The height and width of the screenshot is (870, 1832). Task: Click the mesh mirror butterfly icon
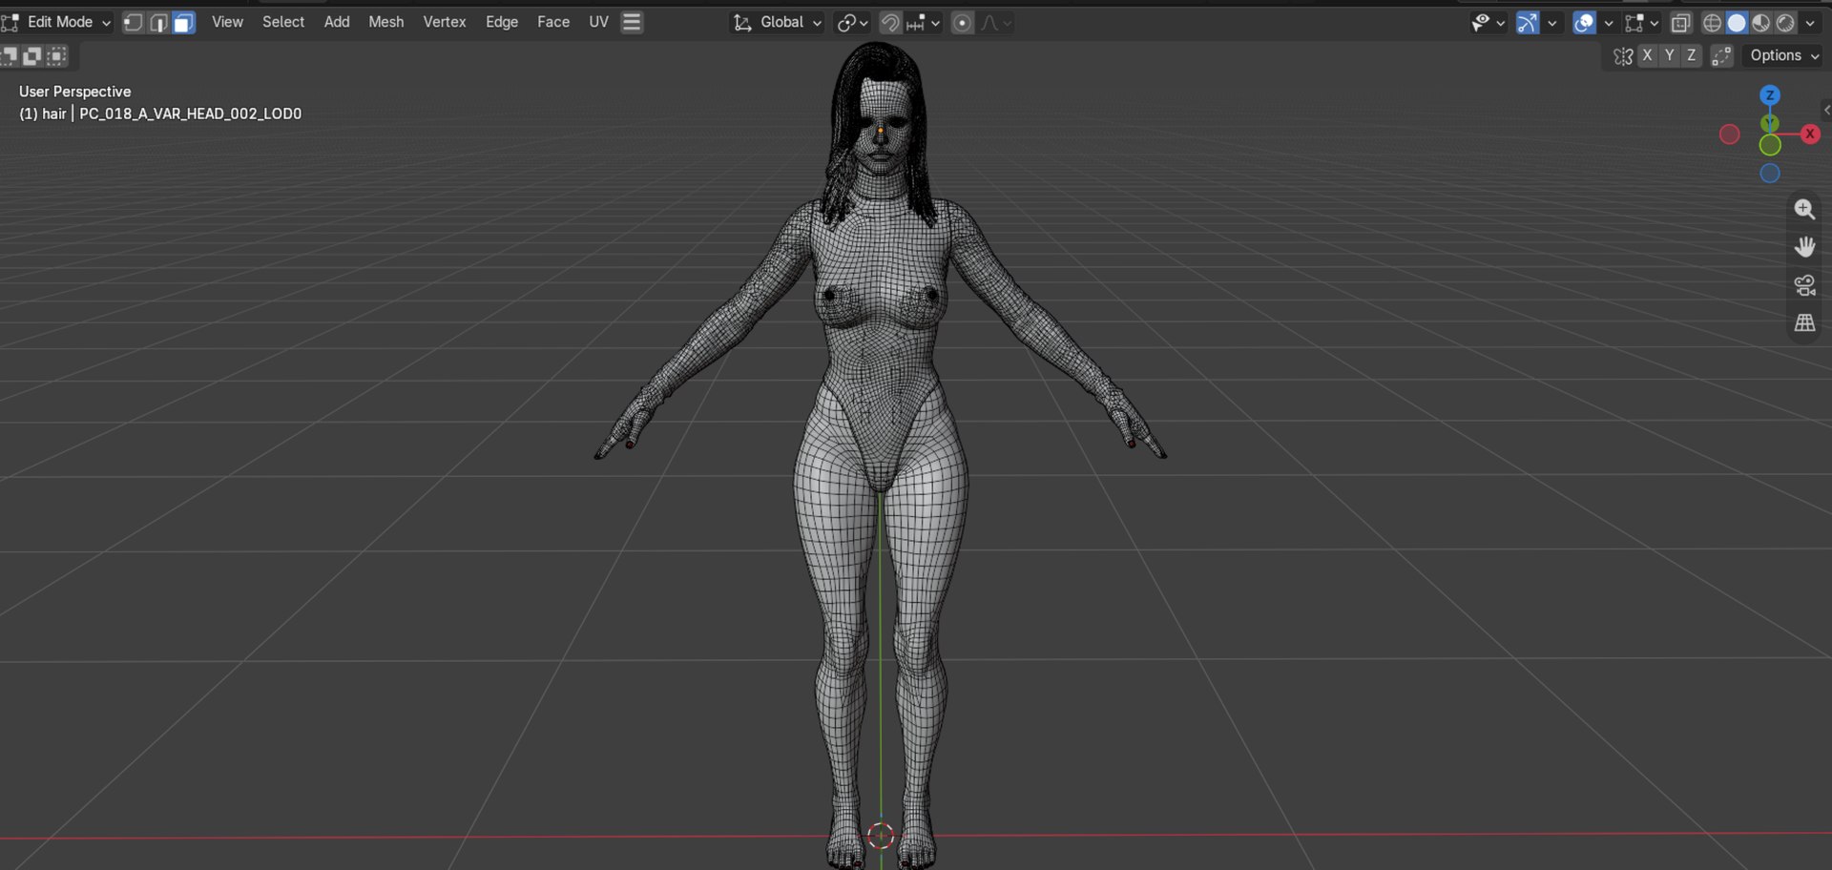tap(1623, 56)
